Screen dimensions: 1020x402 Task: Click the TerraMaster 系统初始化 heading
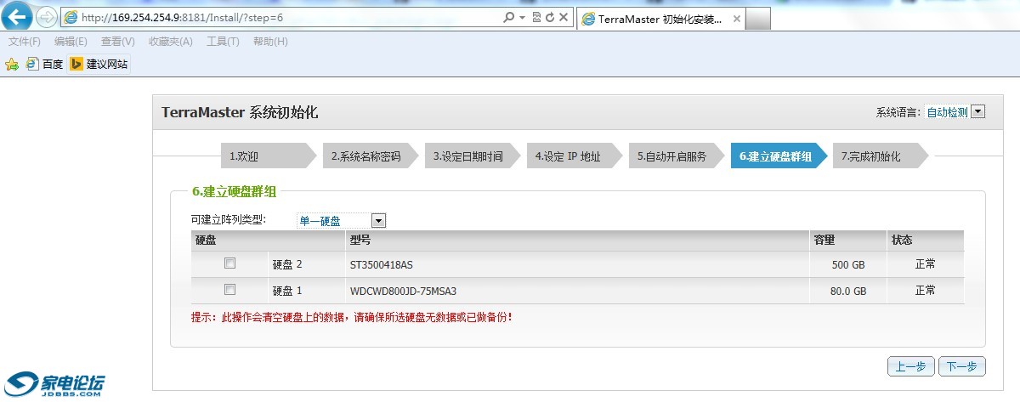[240, 112]
